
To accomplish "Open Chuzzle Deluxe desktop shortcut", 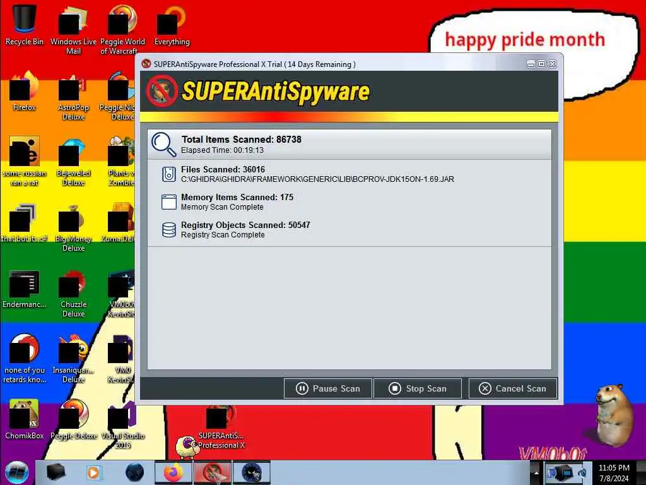I will point(73,293).
